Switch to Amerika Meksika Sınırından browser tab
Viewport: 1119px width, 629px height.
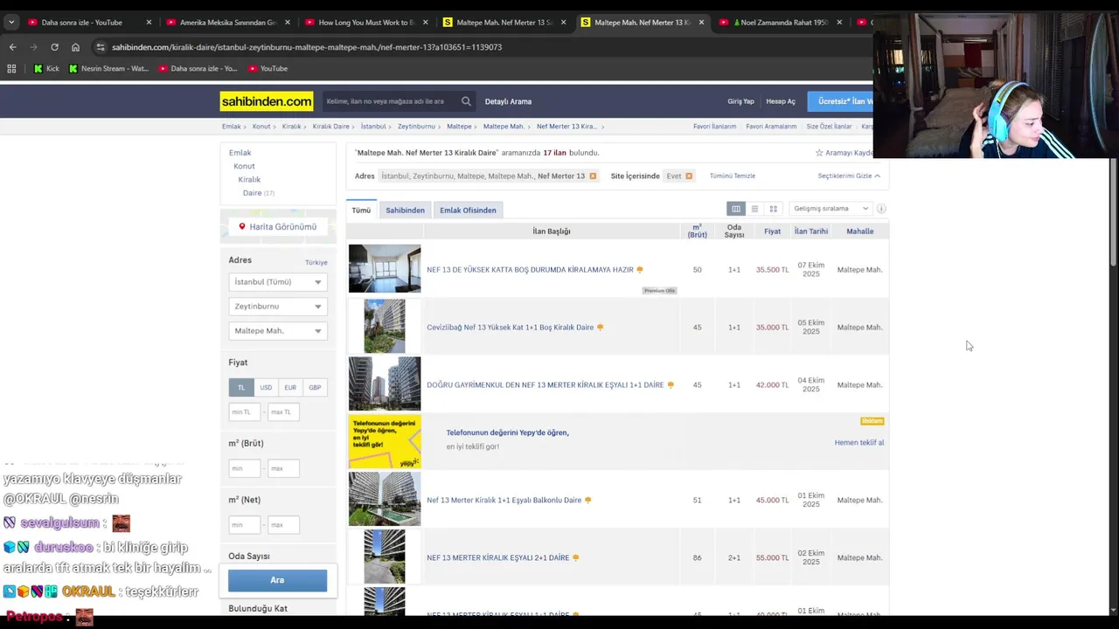click(x=227, y=22)
